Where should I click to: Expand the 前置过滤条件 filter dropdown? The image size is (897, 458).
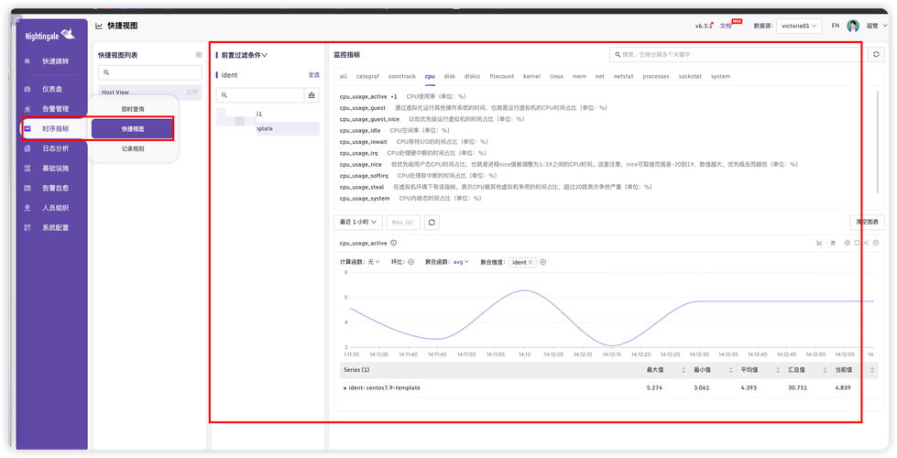[x=245, y=56]
